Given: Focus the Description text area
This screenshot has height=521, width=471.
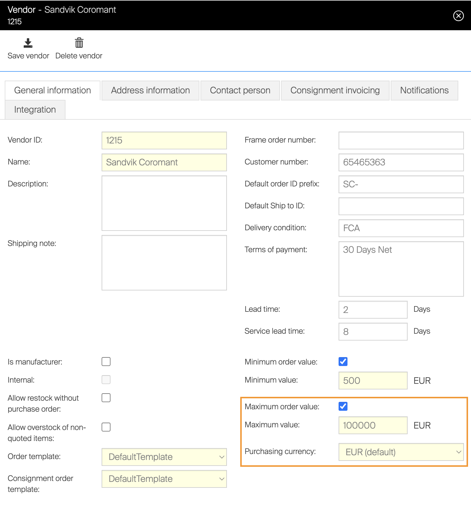Looking at the screenshot, I should 164,203.
